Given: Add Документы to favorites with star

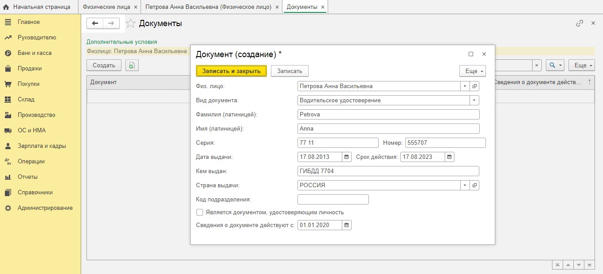Looking at the screenshot, I should click(130, 23).
